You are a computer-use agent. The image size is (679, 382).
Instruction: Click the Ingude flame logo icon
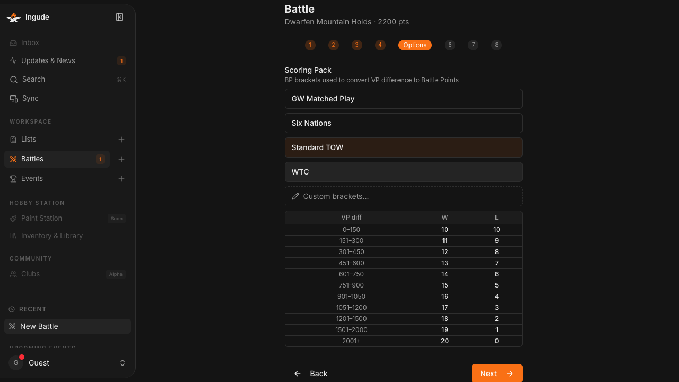point(14,17)
